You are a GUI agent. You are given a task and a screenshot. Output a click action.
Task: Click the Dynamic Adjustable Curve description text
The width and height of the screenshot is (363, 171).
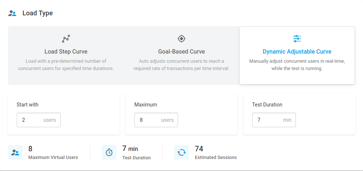pos(297,65)
